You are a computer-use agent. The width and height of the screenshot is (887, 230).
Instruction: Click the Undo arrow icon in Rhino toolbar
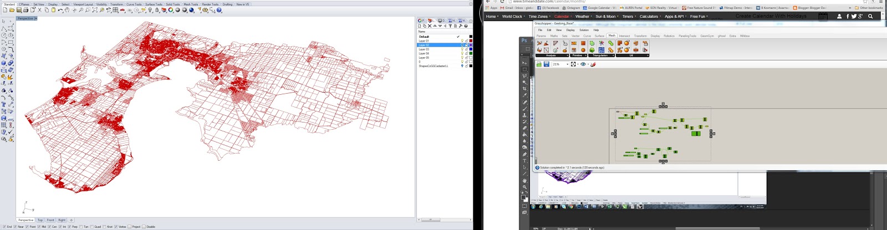click(60, 10)
